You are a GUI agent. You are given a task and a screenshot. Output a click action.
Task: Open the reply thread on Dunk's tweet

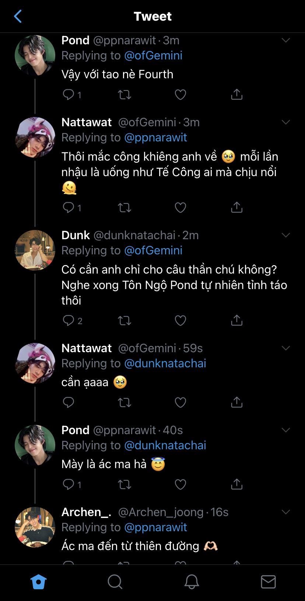(69, 320)
